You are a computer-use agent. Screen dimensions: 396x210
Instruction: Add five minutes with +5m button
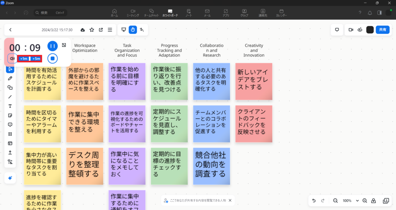[36, 59]
